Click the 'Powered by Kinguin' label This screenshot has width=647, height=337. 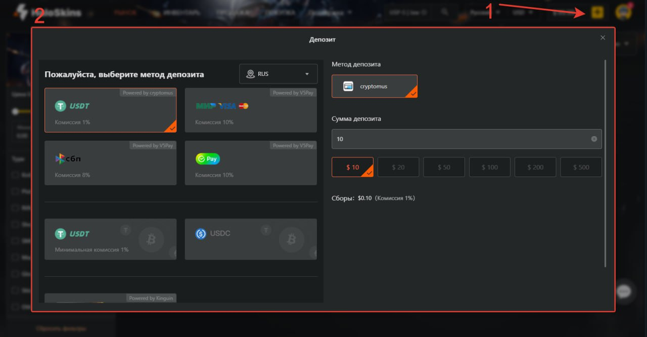(x=152, y=298)
